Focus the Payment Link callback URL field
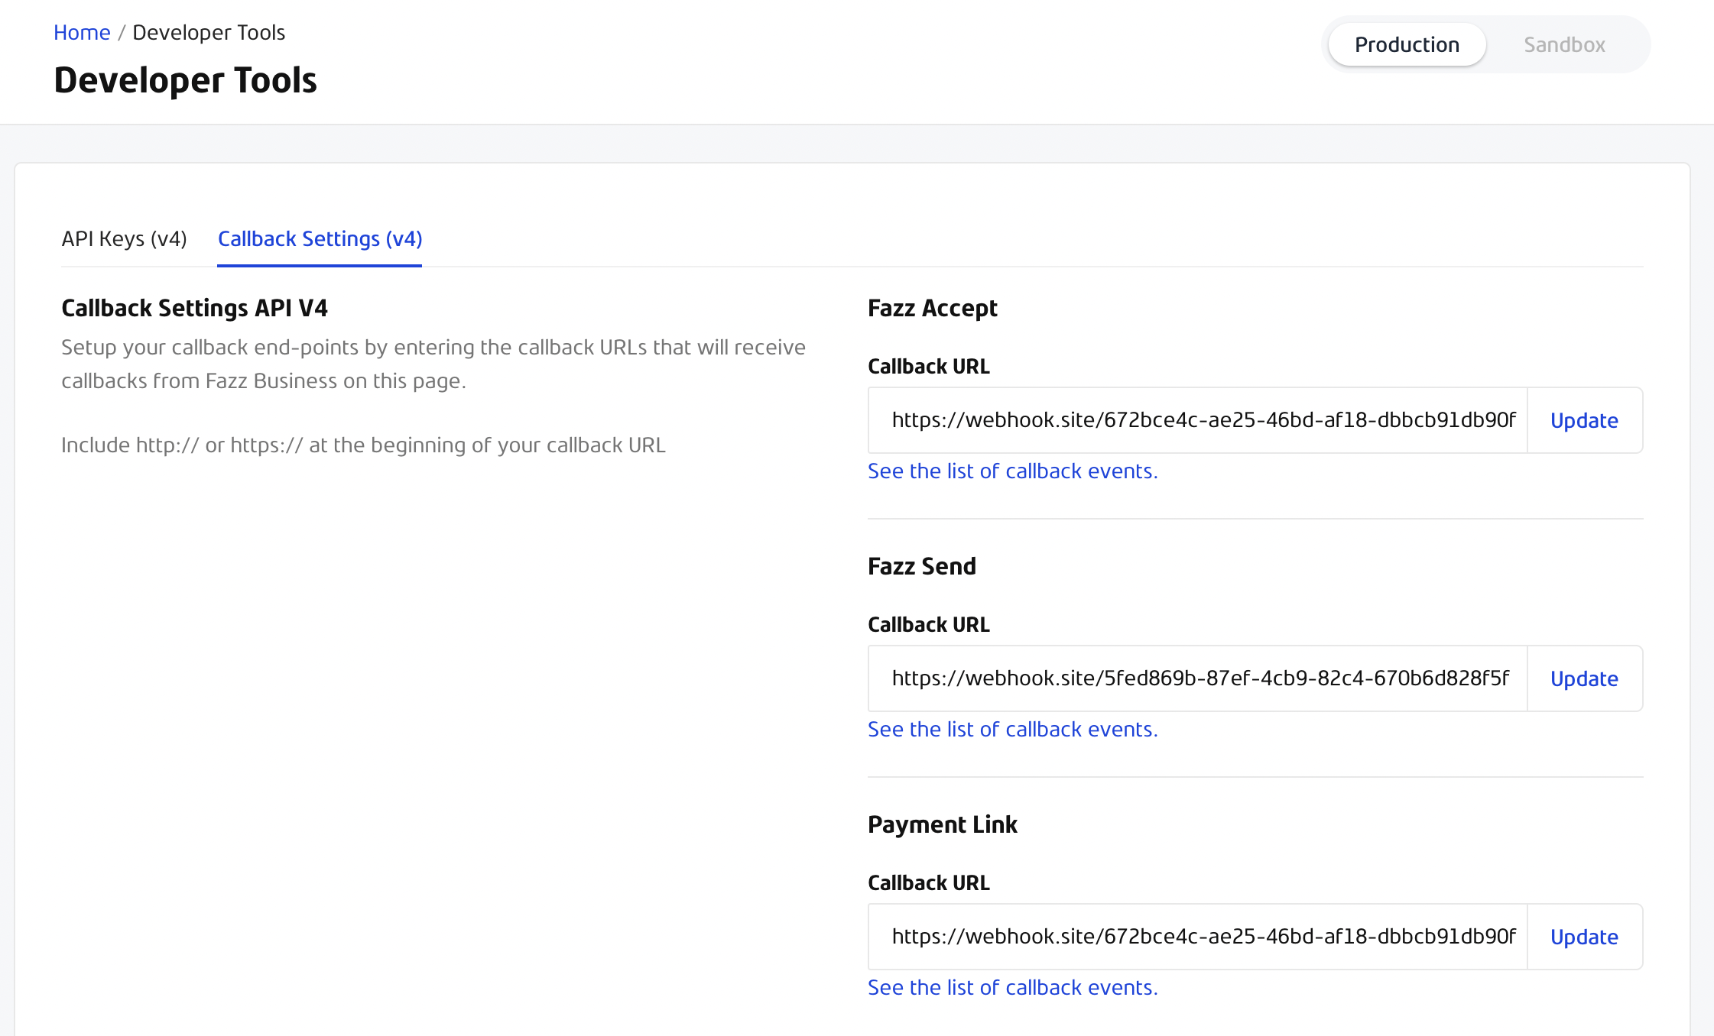This screenshot has height=1036, width=1714. (x=1198, y=937)
